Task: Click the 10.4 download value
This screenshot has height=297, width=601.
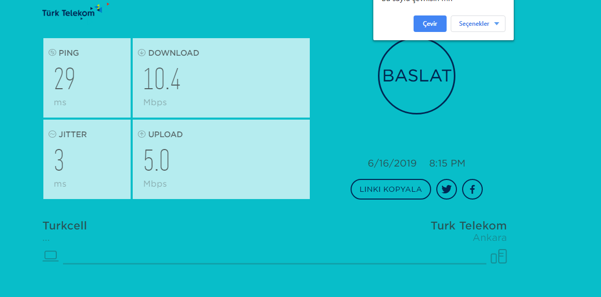Action: point(162,79)
